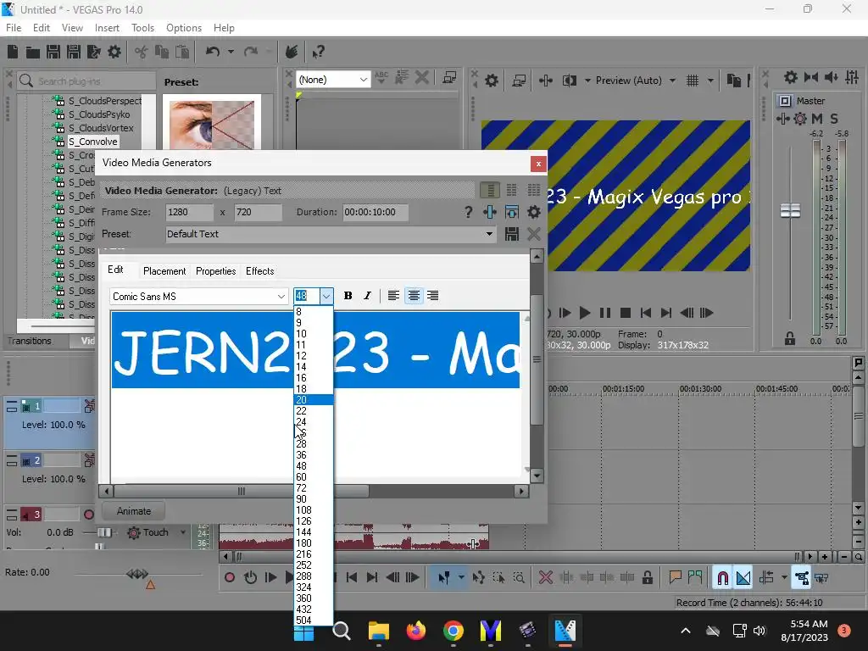Open media generator properties gear icon
This screenshot has width=868, height=651.
[534, 212]
